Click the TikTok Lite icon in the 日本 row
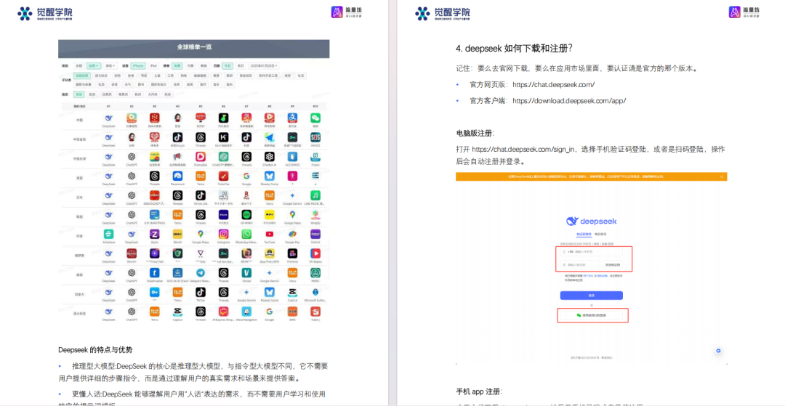The width and height of the screenshot is (785, 406). 201,195
